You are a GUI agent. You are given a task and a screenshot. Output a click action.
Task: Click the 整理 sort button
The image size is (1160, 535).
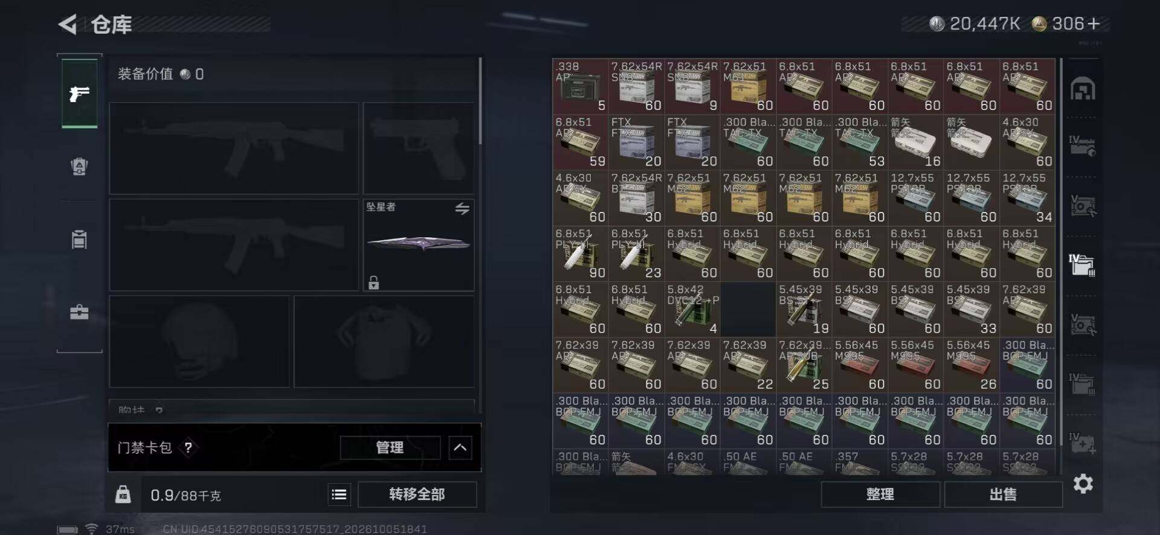[x=880, y=495]
